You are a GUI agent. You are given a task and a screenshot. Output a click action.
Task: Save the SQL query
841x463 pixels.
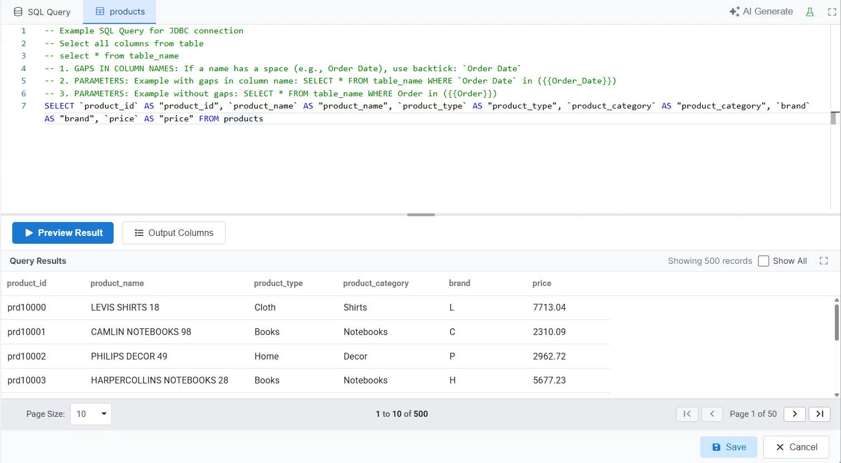pos(728,447)
